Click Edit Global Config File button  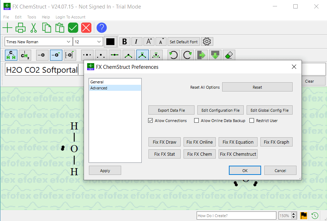[270, 110]
